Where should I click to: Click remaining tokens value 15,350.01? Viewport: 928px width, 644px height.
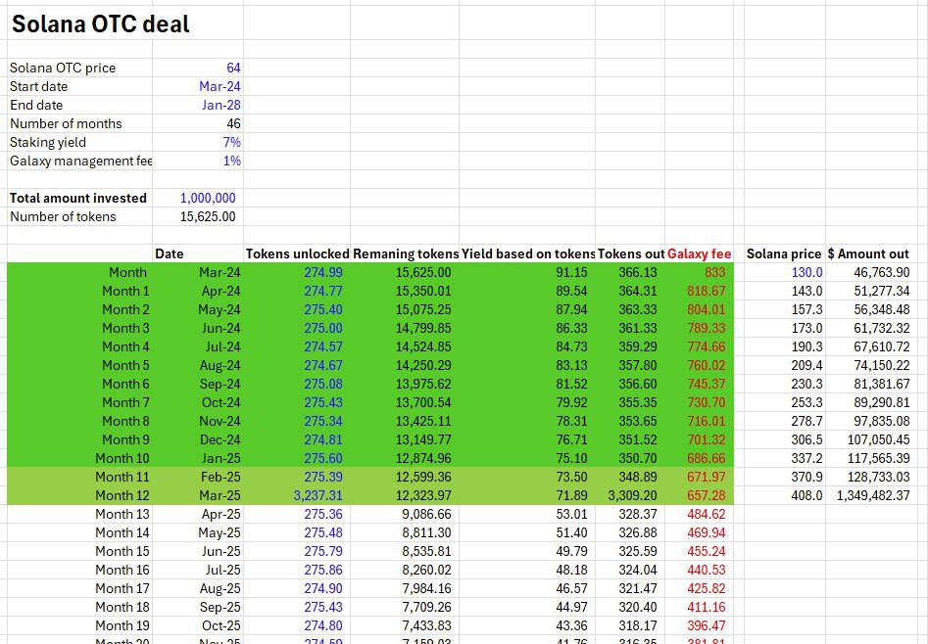pyautogui.click(x=423, y=291)
